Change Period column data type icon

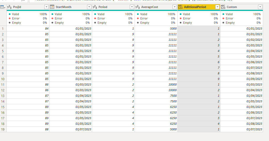click(x=95, y=7)
